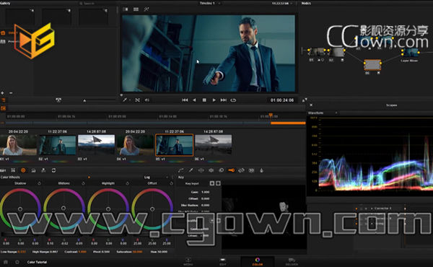This screenshot has height=267, width=433.
Task: Click the Midtone color wheel center point
Action: 64,208
